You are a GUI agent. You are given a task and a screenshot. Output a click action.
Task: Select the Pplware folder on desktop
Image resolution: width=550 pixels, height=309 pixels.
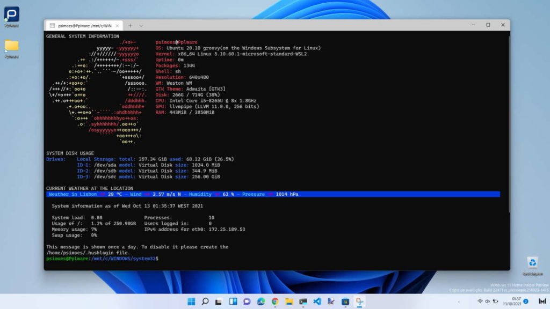click(x=12, y=48)
